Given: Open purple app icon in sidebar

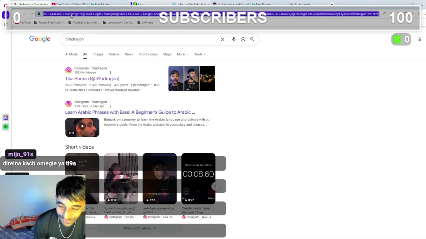Looking at the screenshot, I should [6, 118].
